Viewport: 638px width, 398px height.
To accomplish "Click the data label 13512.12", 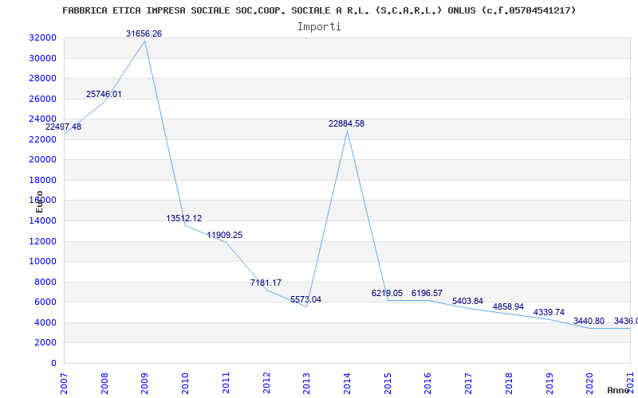I will tap(184, 218).
